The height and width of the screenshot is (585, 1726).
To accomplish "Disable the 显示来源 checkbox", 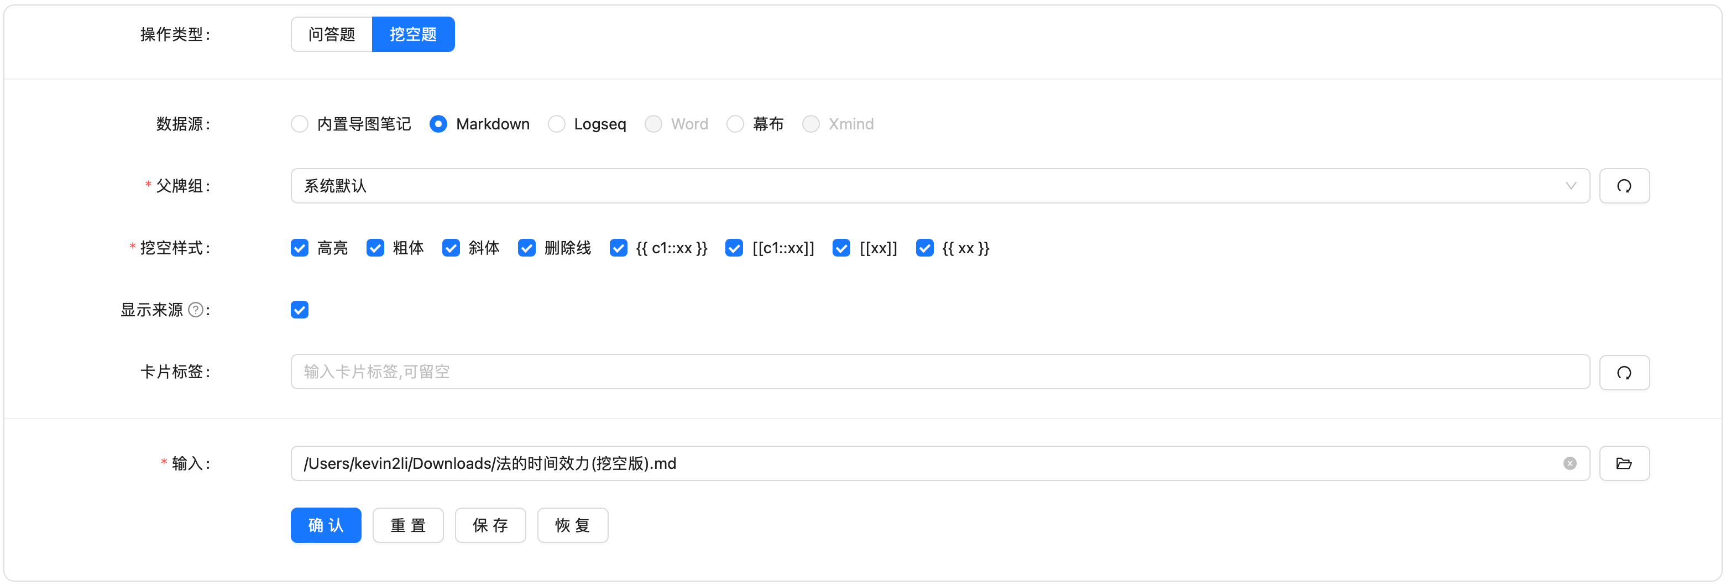I will click(300, 310).
